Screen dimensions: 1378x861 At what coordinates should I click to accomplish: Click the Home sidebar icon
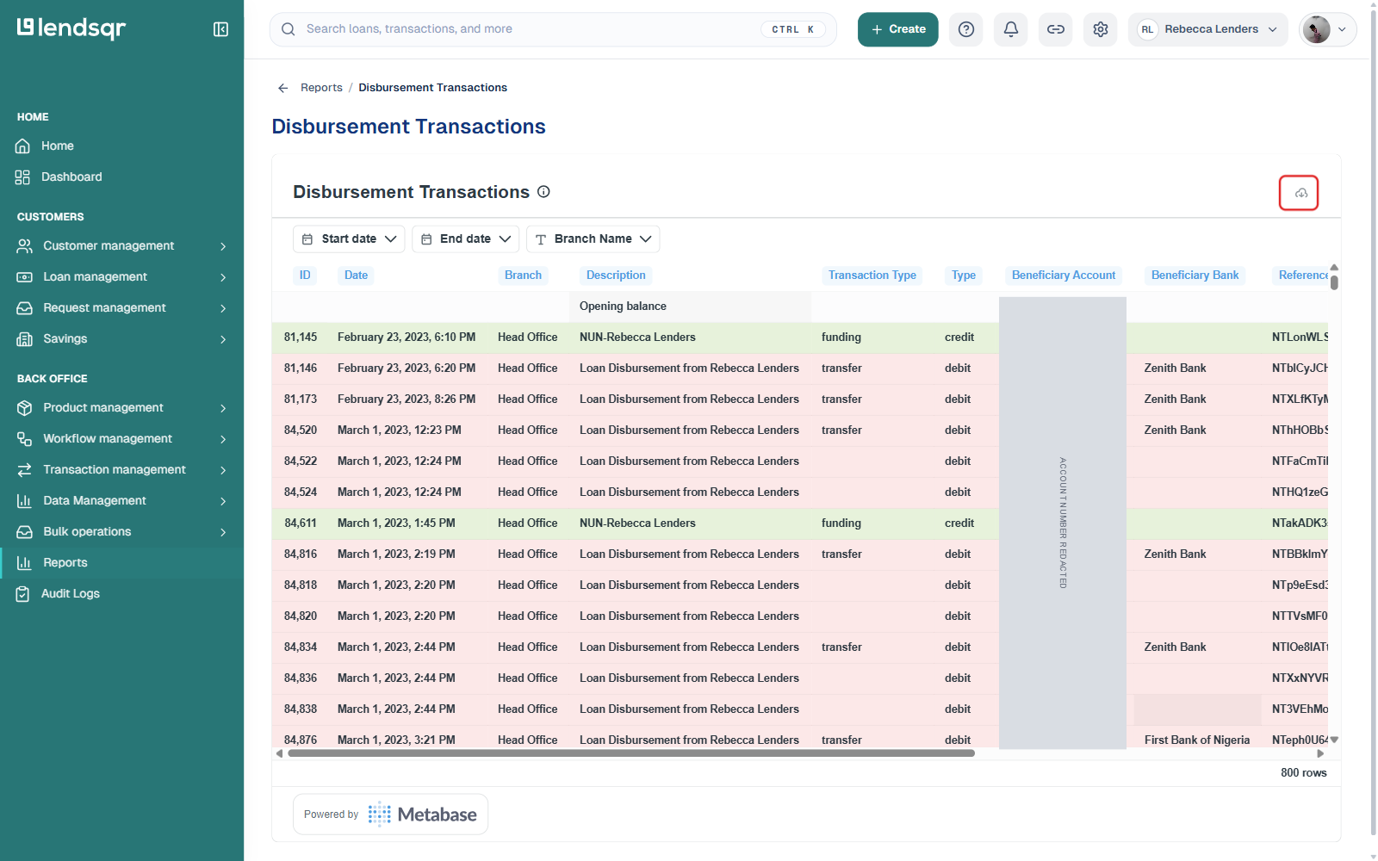23,146
